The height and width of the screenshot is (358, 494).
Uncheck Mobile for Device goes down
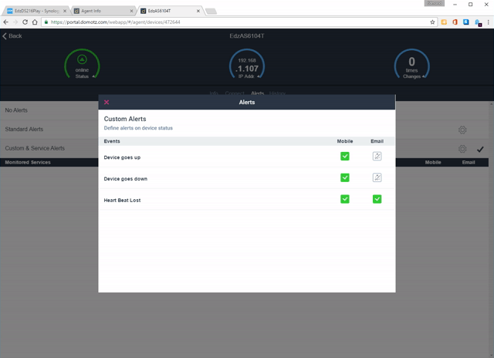coord(345,177)
